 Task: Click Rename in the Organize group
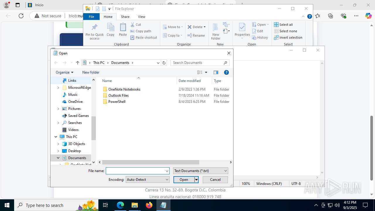[x=196, y=35]
